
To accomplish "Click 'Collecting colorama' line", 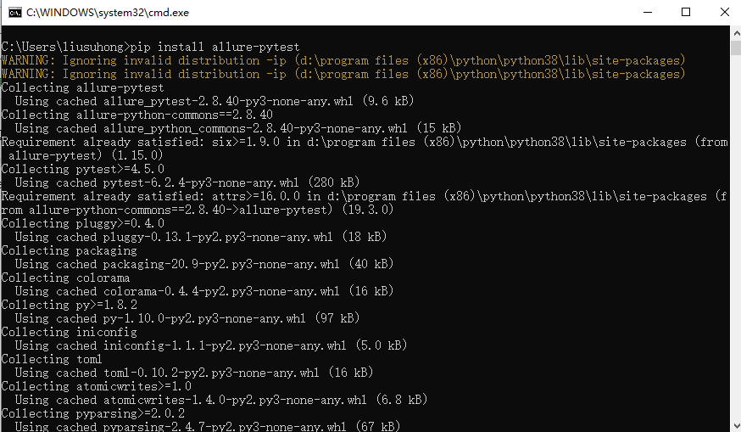I will tap(65, 278).
